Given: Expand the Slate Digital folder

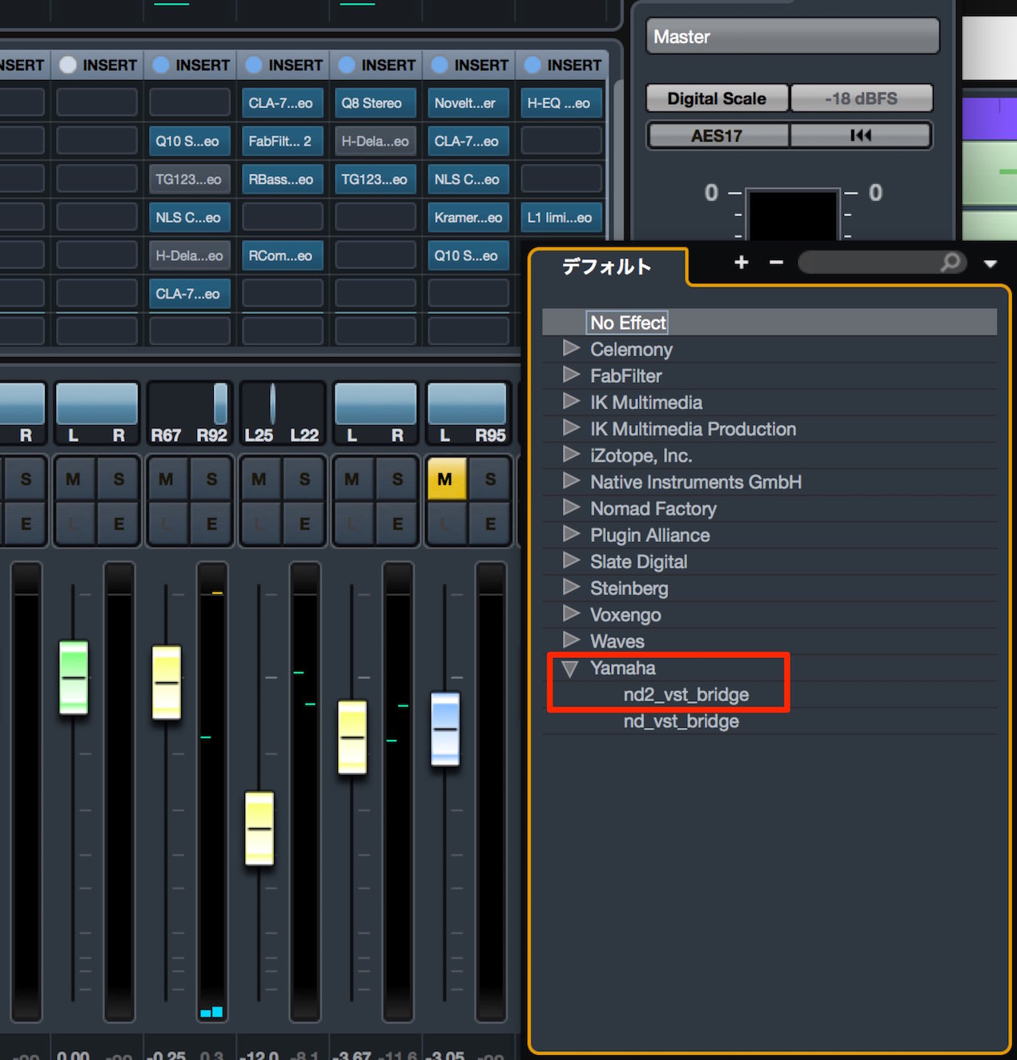Looking at the screenshot, I should click(571, 560).
